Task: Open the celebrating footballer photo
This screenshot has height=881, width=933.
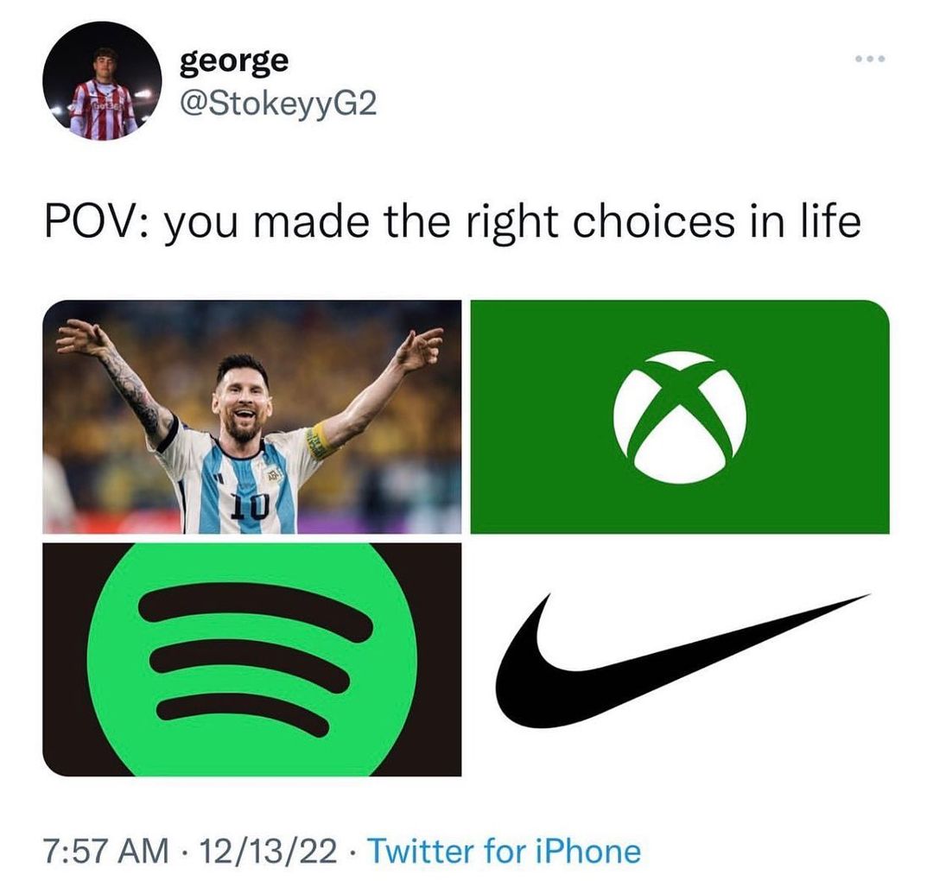Action: (x=251, y=416)
